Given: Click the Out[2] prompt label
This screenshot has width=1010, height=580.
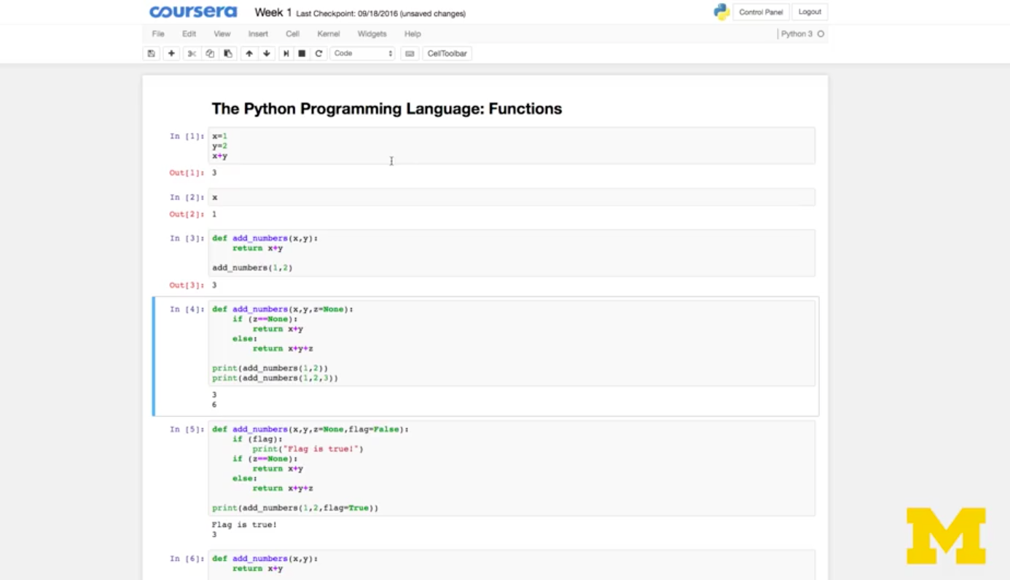Looking at the screenshot, I should pyautogui.click(x=187, y=215).
